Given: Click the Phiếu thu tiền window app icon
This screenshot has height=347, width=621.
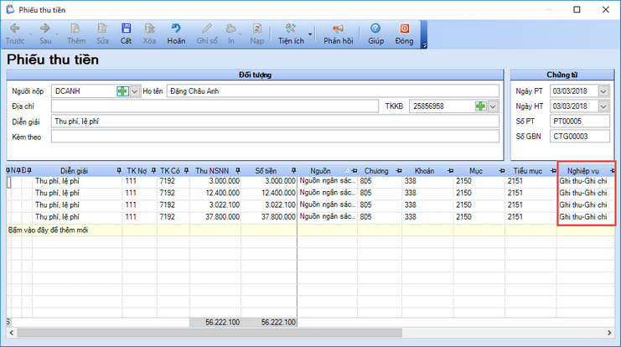Looking at the screenshot, I should (x=10, y=9).
